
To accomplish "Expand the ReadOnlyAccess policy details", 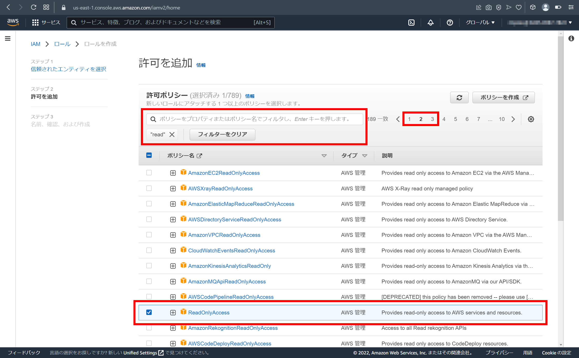I will tap(173, 313).
